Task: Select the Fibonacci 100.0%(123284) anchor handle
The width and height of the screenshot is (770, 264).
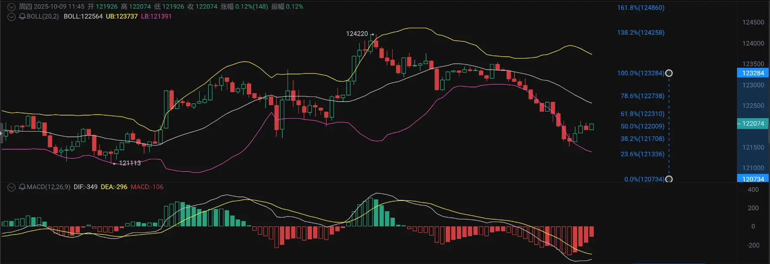Action: tap(669, 73)
